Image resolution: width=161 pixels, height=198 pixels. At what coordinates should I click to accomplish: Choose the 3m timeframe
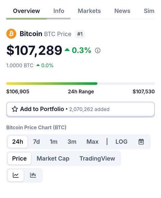(72, 142)
